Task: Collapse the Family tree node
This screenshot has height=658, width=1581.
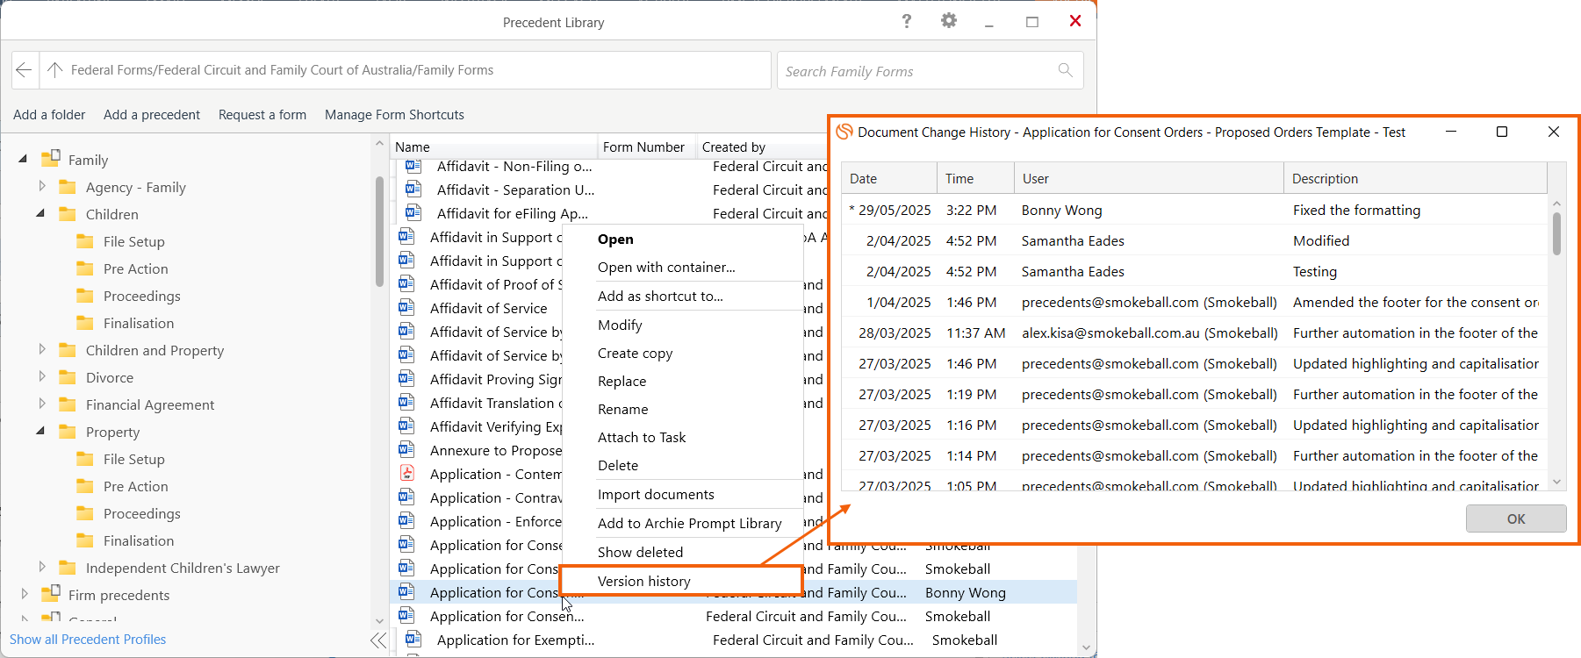Action: click(23, 160)
